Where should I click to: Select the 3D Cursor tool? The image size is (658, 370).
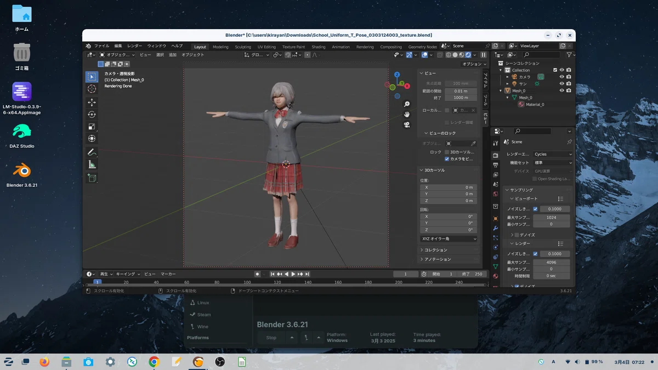point(92,89)
